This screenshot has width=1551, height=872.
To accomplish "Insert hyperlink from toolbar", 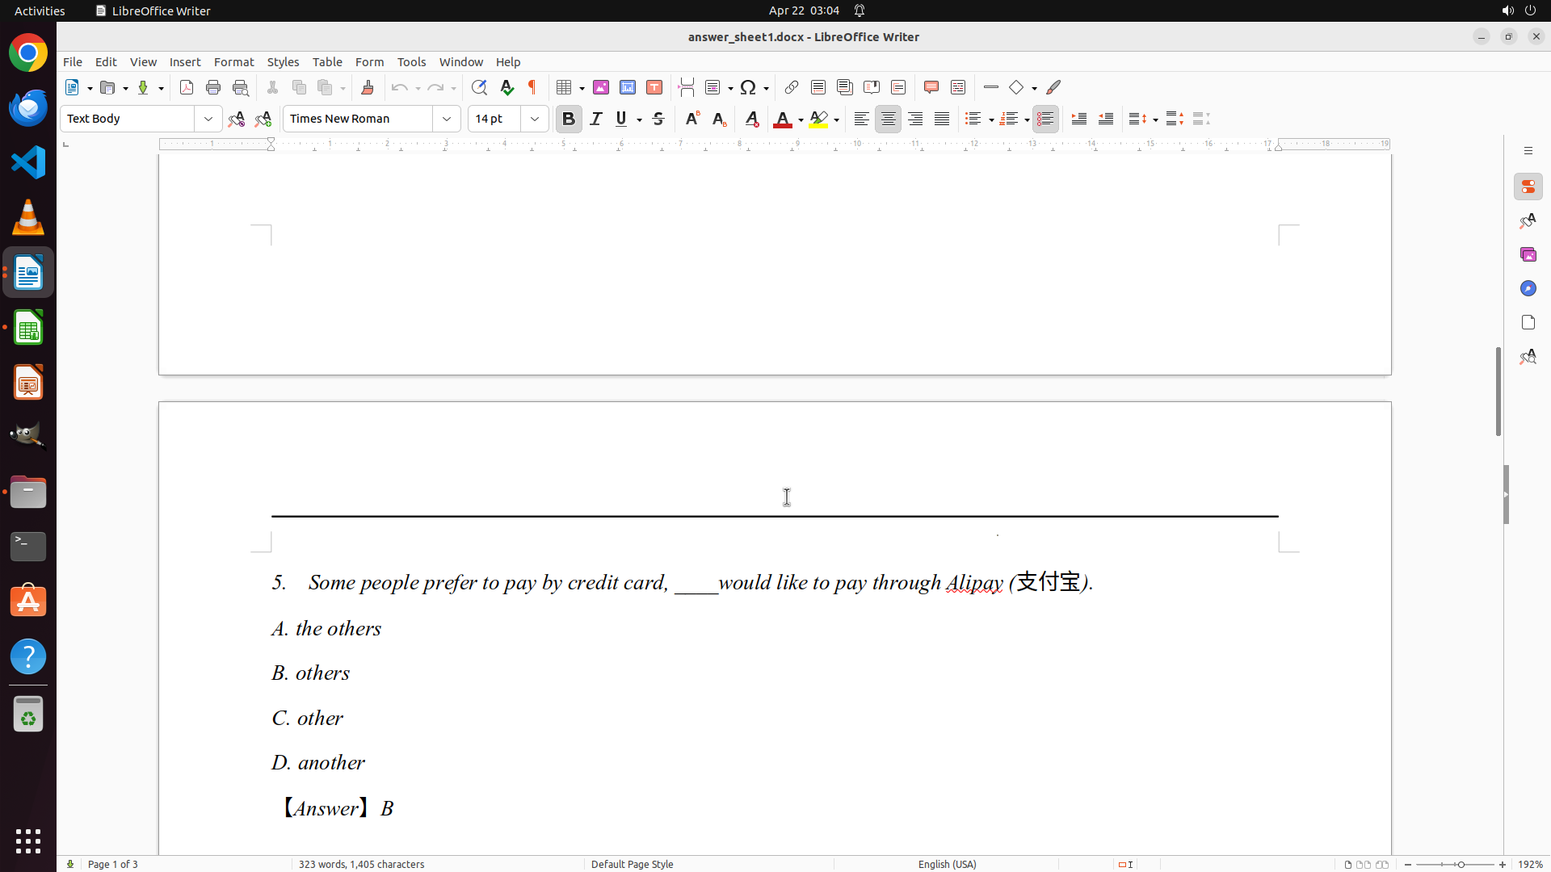I will click(792, 87).
